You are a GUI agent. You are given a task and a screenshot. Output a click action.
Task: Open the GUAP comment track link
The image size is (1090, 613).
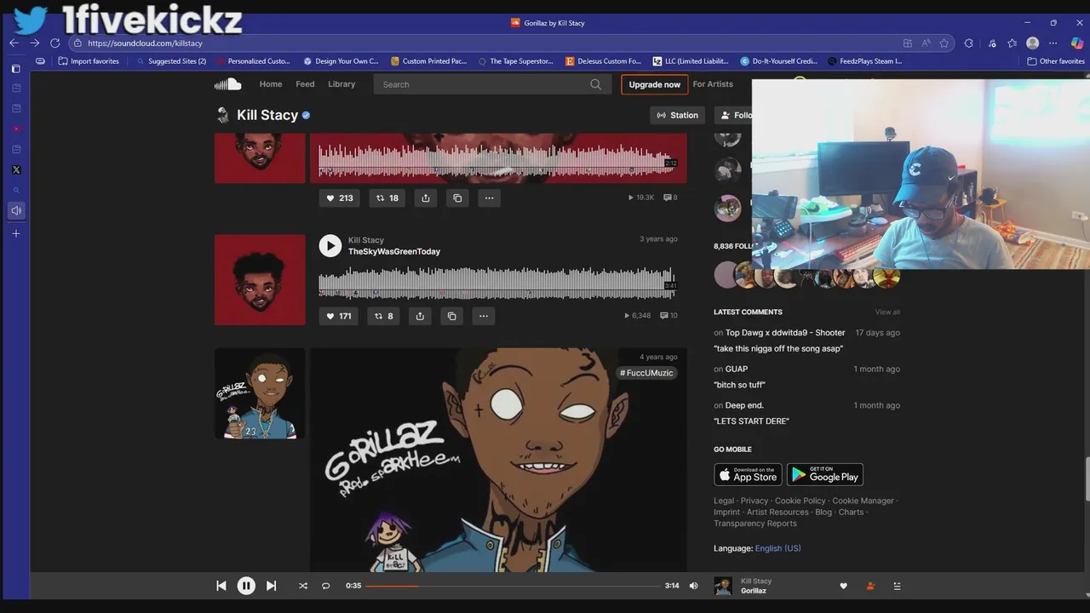pos(737,370)
